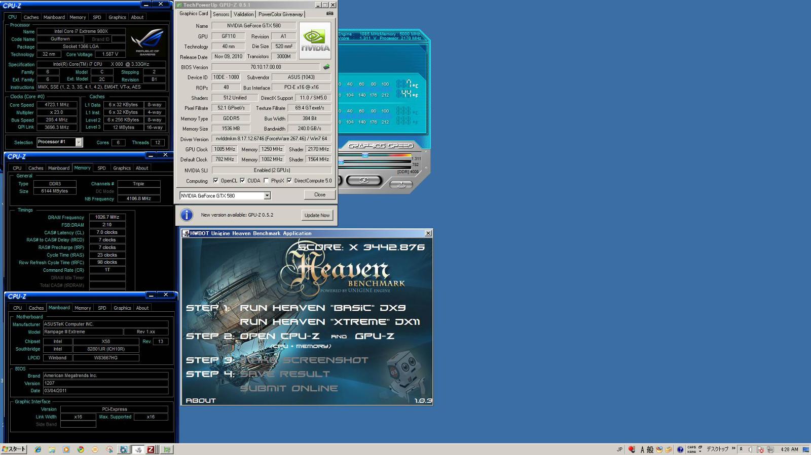Click Open CPU-Z in step 2

pyautogui.click(x=279, y=336)
